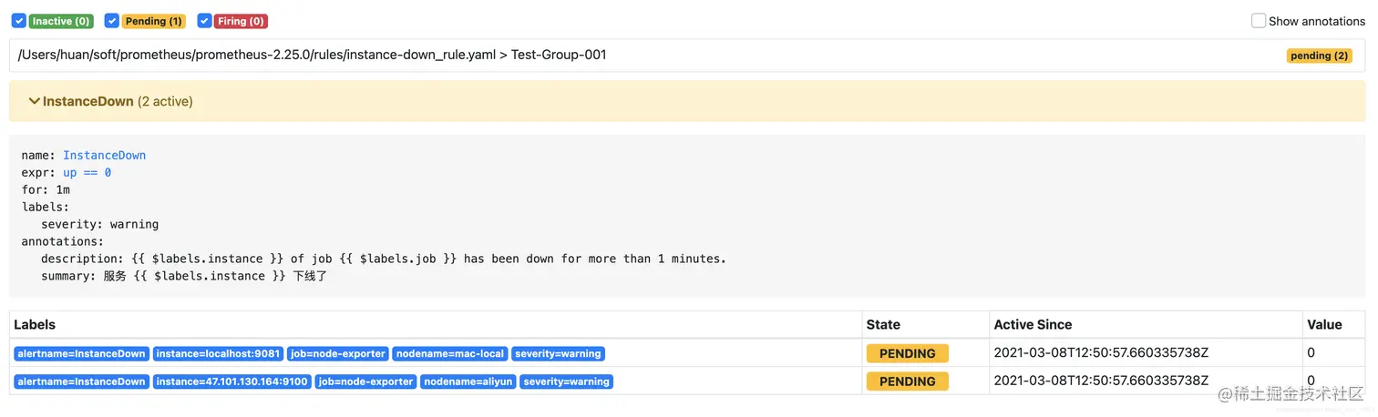Click PENDING state badge in localhost row
1378x417 pixels.
click(x=907, y=353)
